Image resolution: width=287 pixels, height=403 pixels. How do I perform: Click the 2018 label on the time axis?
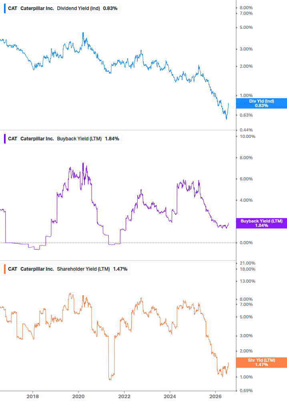point(32,396)
